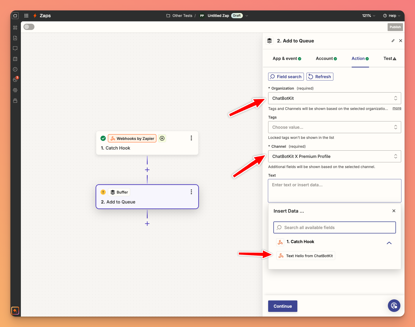Open three-dot menu on Catch Hook step
Viewport: 415px width, 327px height.
(x=191, y=138)
